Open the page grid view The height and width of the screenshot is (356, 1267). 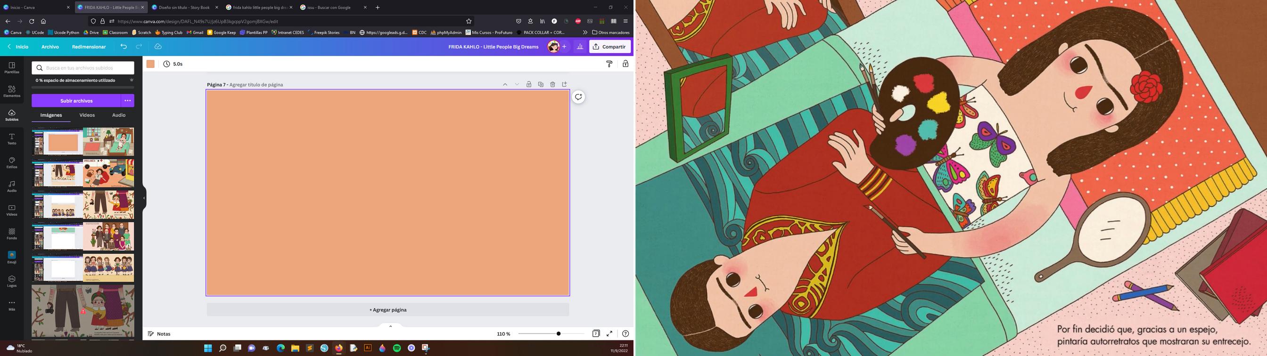(596, 333)
